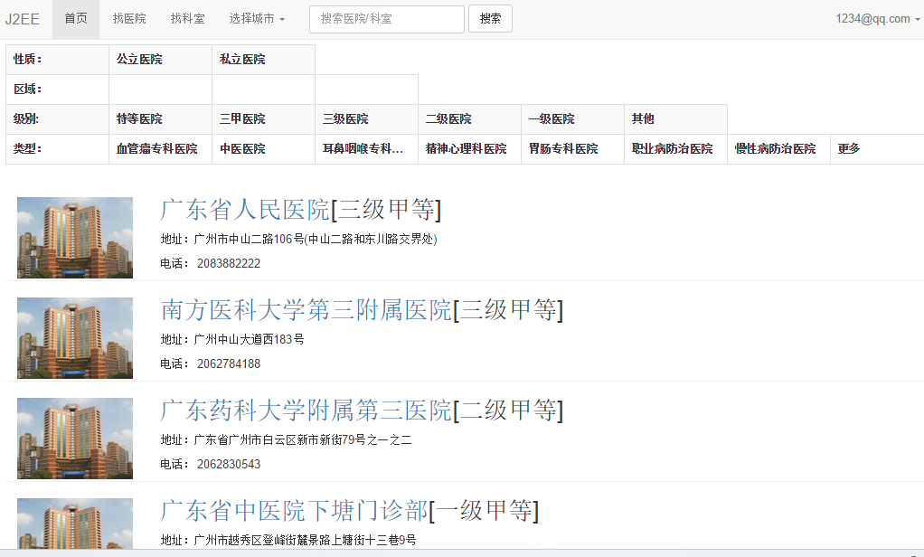924x557 pixels.
Task: Click the phone number 2062784188
Action: pyautogui.click(x=229, y=363)
